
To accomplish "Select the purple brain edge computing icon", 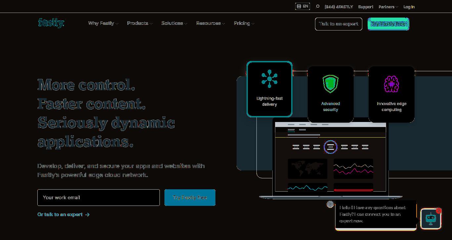I will tap(391, 84).
